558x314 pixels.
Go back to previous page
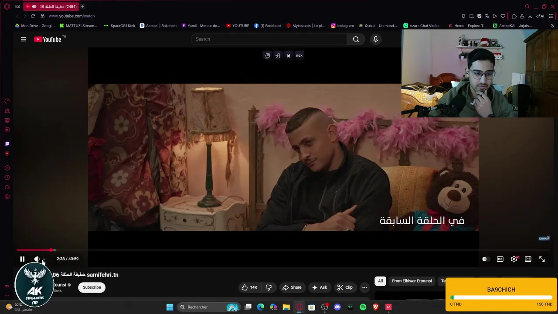tap(17, 16)
